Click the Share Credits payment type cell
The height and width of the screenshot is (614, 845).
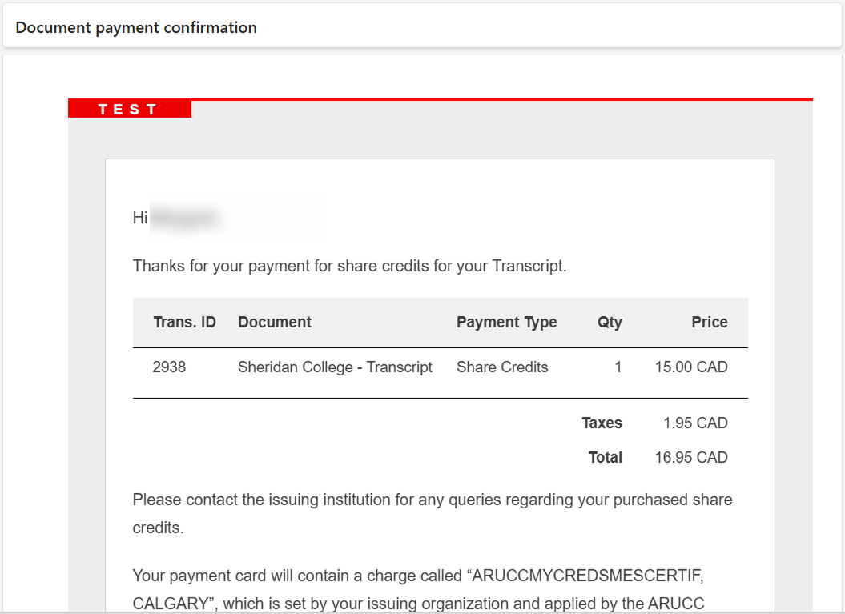[x=502, y=367]
